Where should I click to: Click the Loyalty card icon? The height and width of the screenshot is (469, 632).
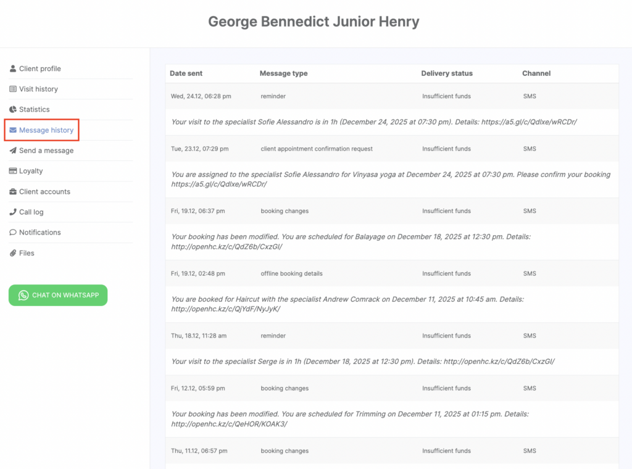click(13, 171)
